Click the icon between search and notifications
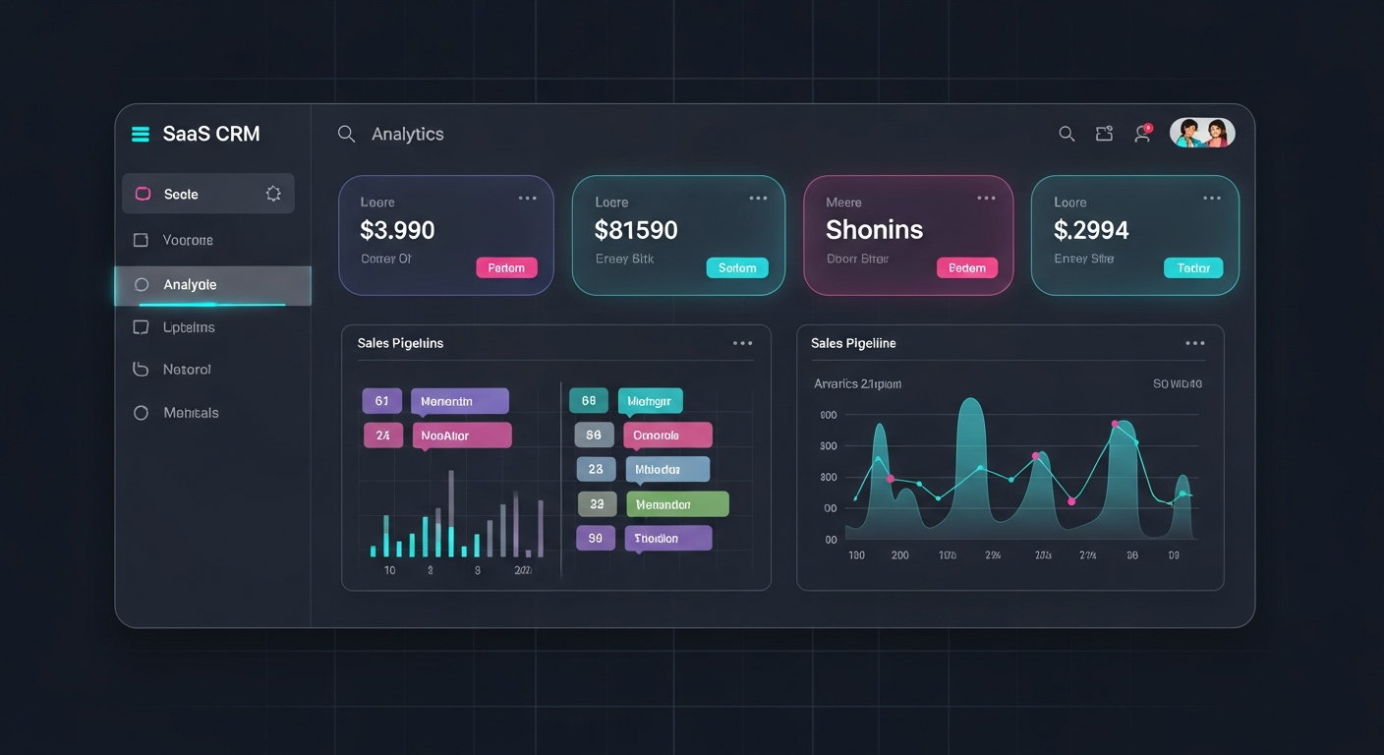The width and height of the screenshot is (1384, 755). coord(1104,134)
